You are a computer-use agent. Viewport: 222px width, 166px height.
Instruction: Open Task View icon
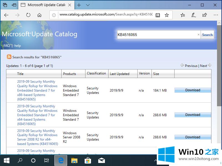tap(46, 160)
